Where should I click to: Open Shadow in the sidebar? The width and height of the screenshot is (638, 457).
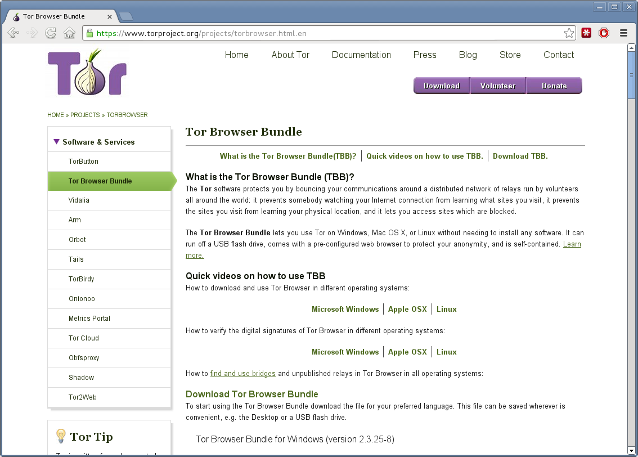coord(109,378)
